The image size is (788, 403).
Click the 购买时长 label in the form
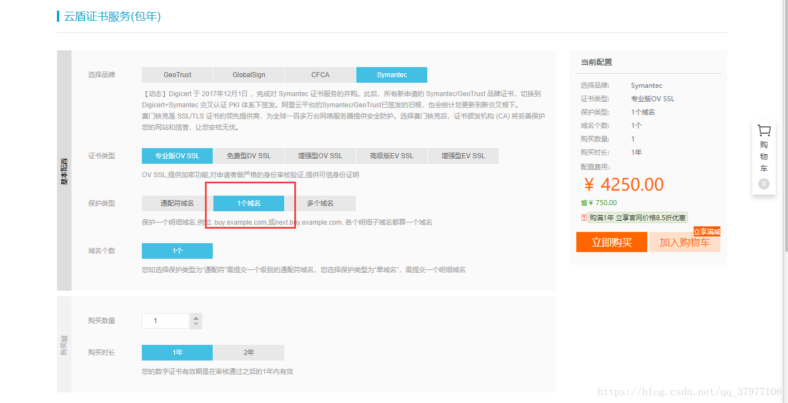point(102,353)
